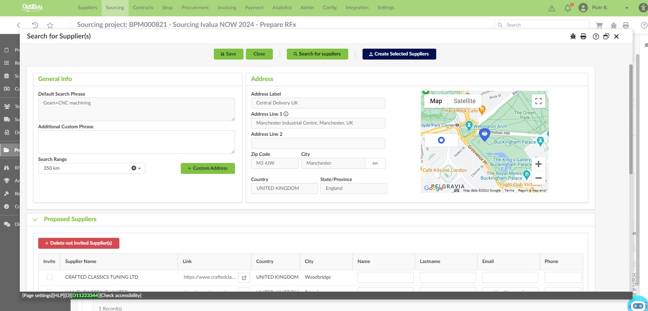Click the top Search box
Image resolution: width=648 pixels, height=311 pixels.
(542, 25)
